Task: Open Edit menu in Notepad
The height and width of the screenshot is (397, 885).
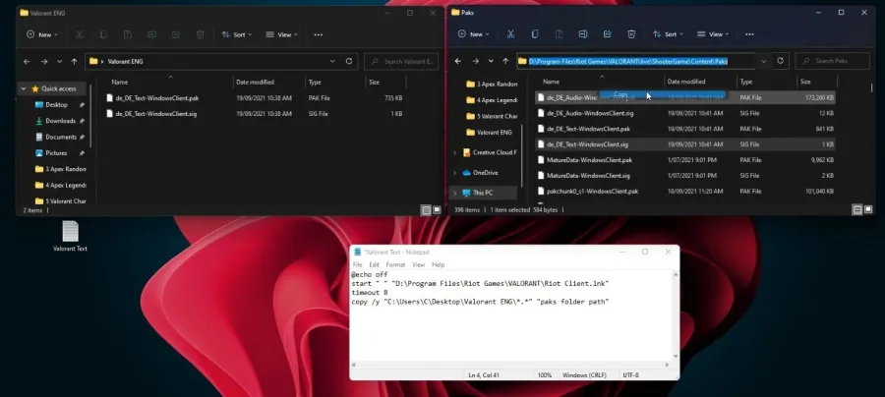Action: pos(375,264)
